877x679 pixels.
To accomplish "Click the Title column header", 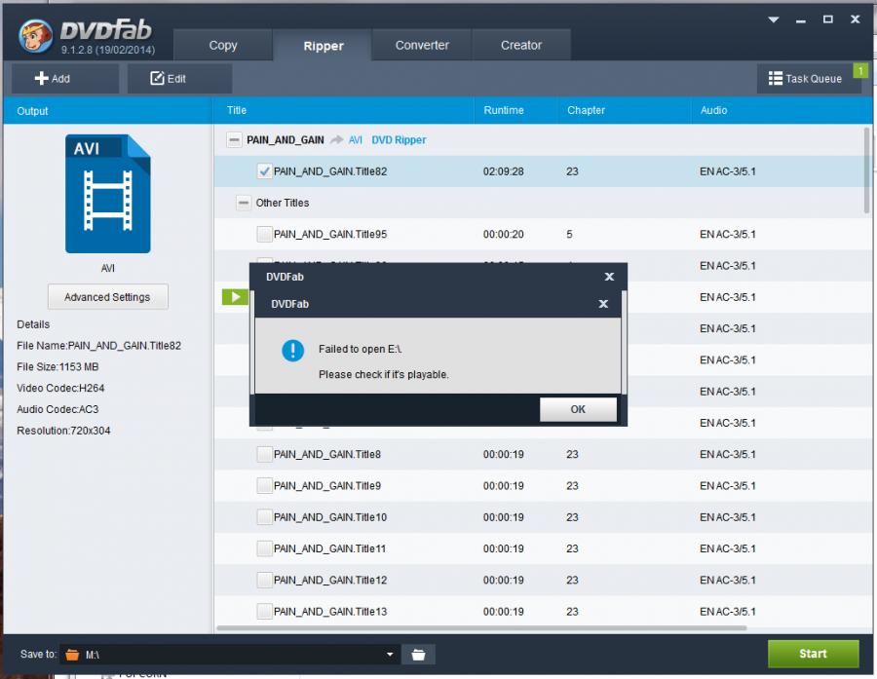I will [343, 110].
